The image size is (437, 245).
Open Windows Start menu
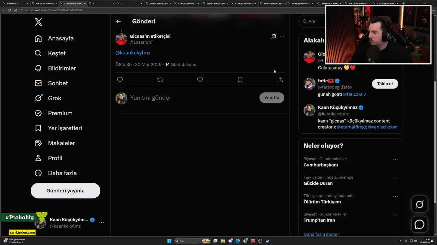(169, 241)
